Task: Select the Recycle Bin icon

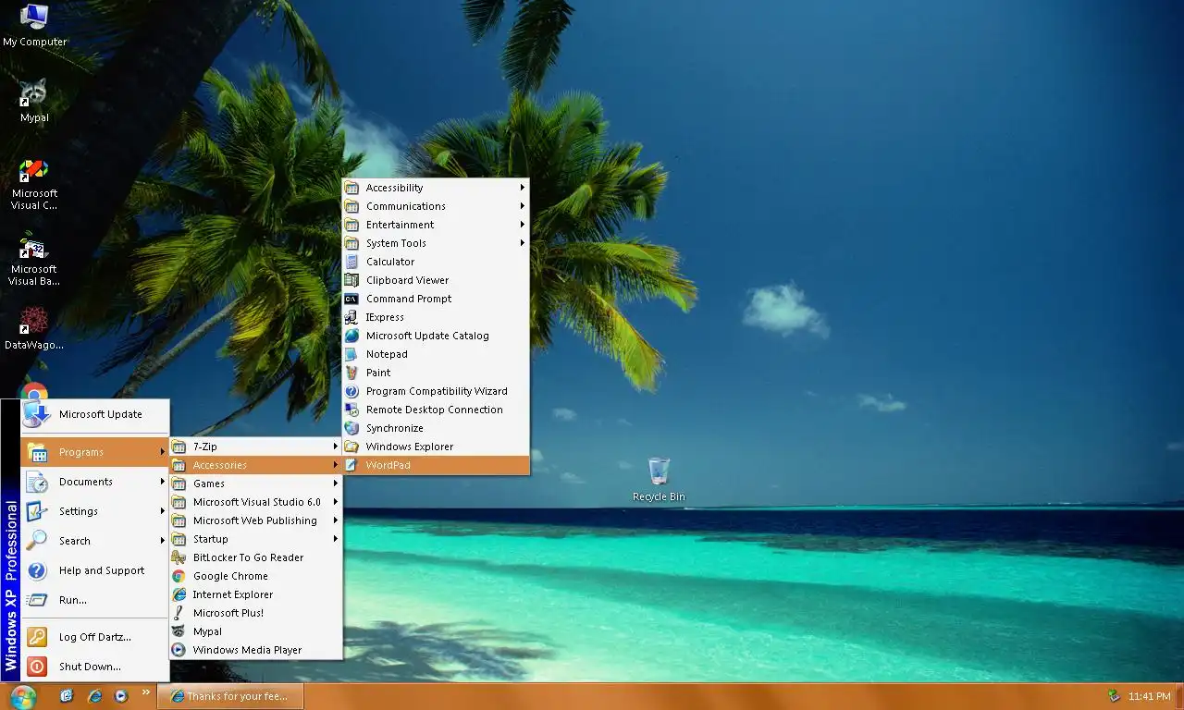Action: (x=659, y=479)
